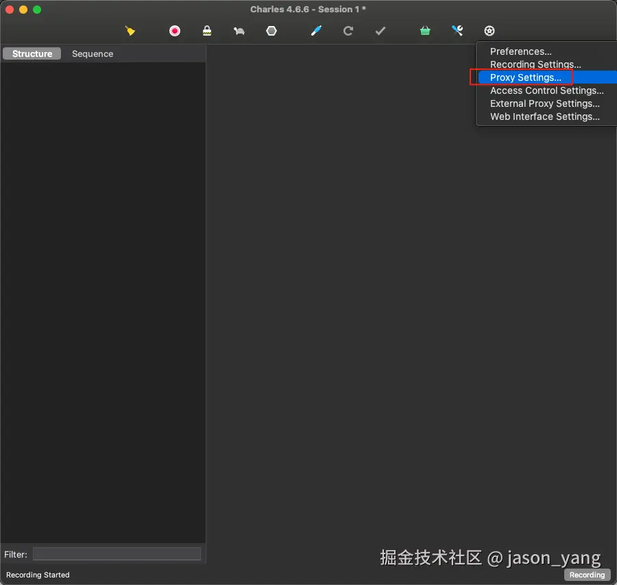Click the Compose pen icon
This screenshot has height=585, width=617.
316,31
